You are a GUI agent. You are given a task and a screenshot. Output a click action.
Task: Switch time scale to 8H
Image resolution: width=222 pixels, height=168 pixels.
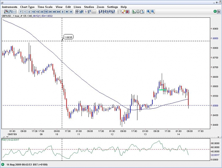pyautogui.click(x=59, y=12)
